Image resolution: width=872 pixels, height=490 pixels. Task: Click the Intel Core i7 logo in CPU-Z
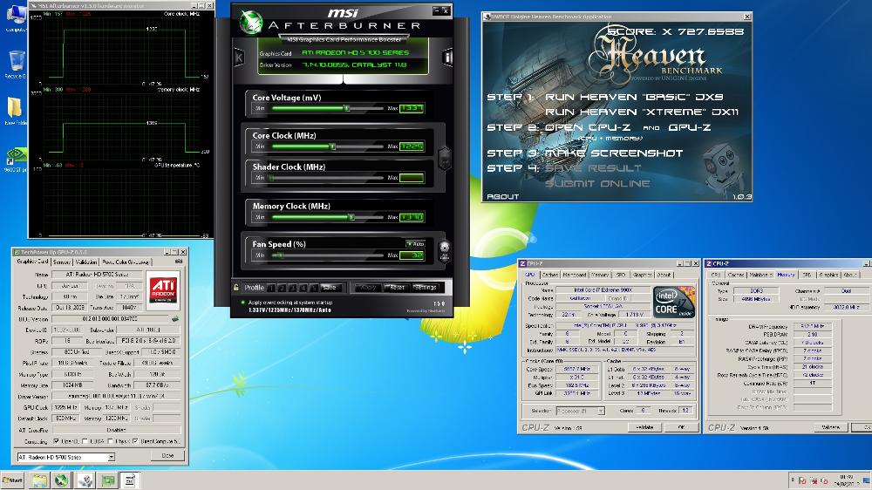(674, 302)
